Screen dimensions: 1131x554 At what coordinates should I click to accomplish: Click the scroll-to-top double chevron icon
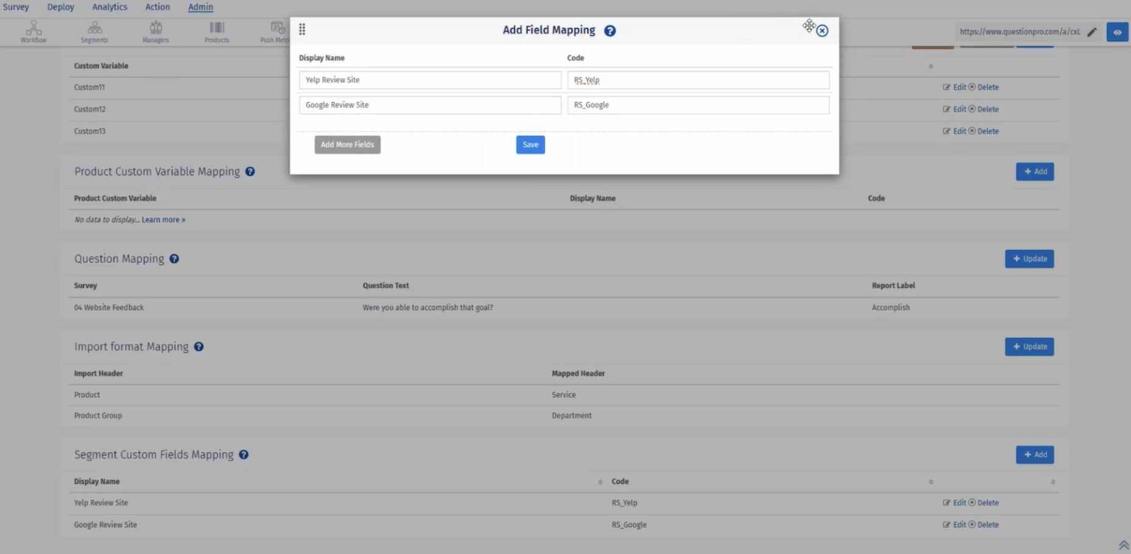pos(1123,545)
